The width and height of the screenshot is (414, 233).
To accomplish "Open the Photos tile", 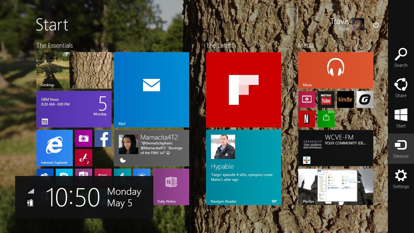I will point(336,187).
